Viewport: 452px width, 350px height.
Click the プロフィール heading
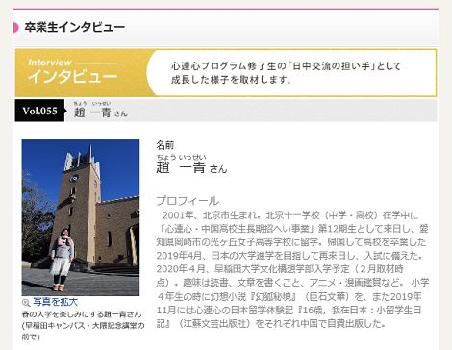(x=188, y=201)
